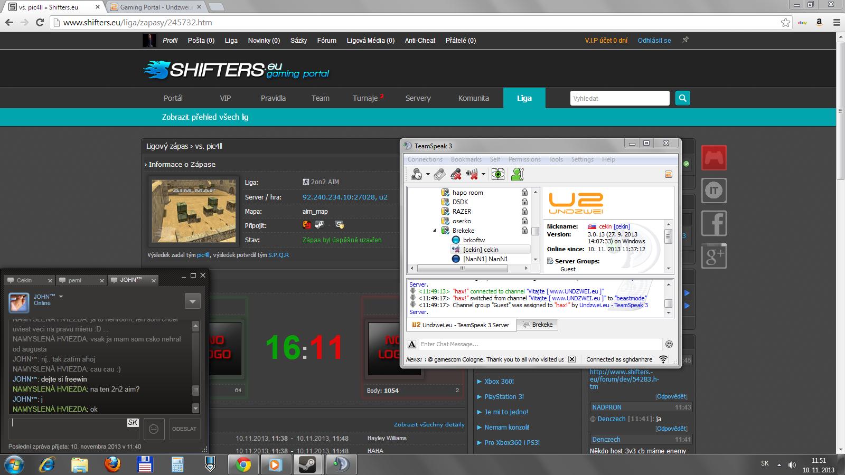Open Steam from the Windows taskbar
The image size is (845, 475).
307,464
